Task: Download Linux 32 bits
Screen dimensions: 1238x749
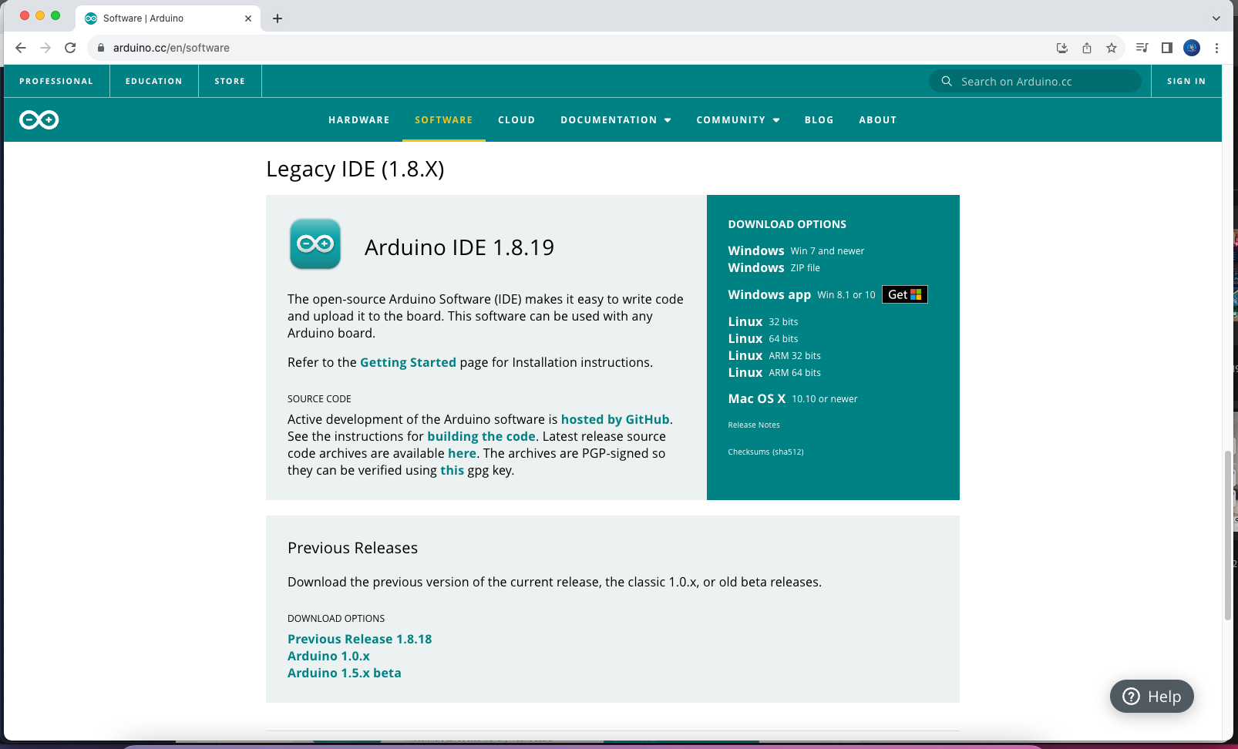Action: coord(763,321)
